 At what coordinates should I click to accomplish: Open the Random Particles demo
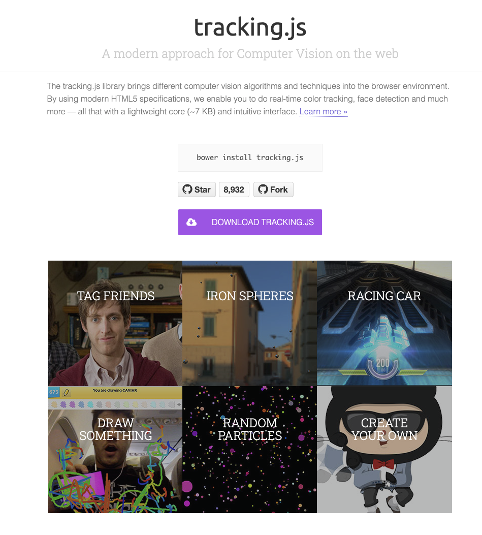pos(250,449)
